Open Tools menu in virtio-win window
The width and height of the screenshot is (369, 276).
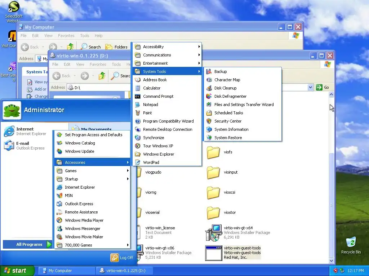pyautogui.click(x=116, y=64)
